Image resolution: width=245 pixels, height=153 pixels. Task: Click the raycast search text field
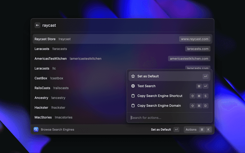115,25
